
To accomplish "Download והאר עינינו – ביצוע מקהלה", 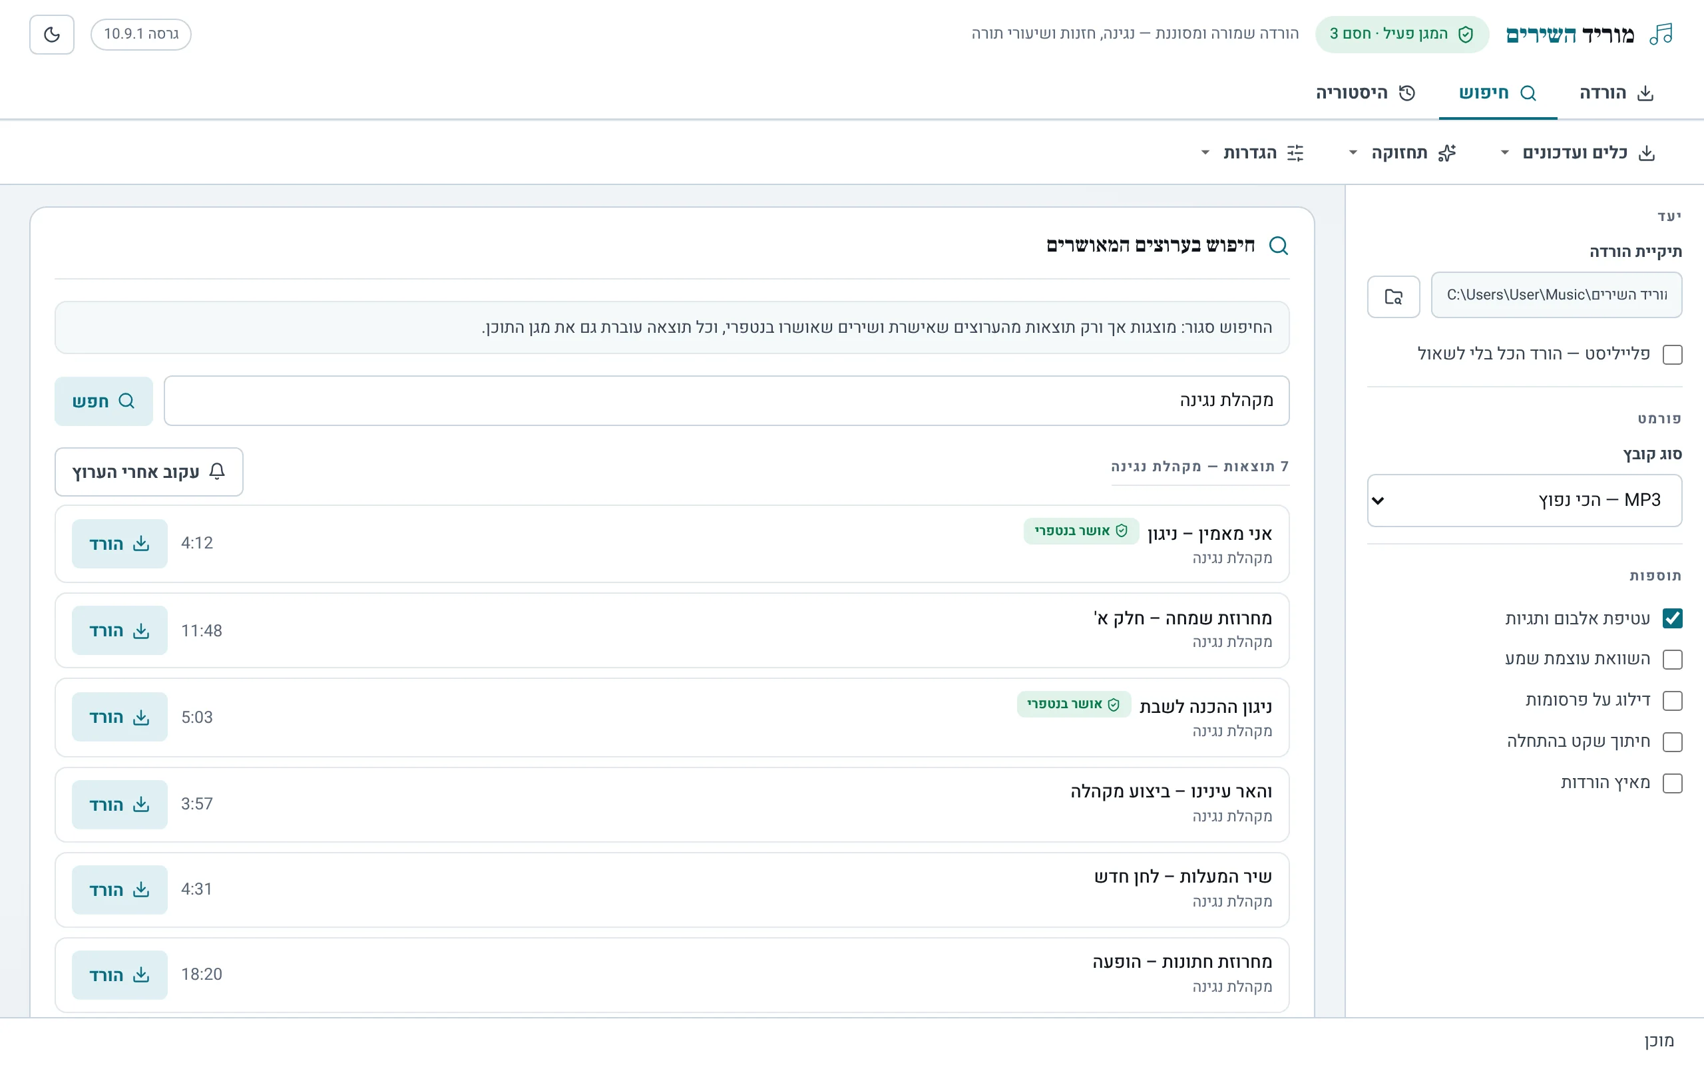I will click(x=120, y=804).
